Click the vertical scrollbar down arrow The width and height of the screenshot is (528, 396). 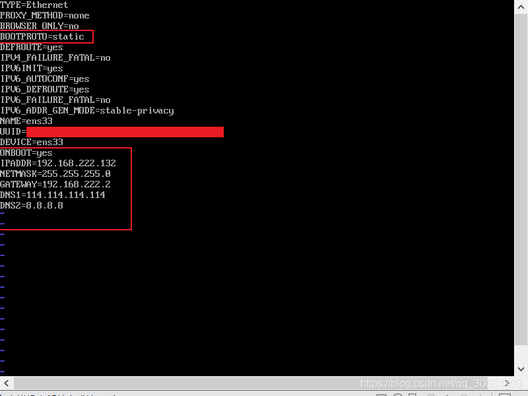coord(521,369)
